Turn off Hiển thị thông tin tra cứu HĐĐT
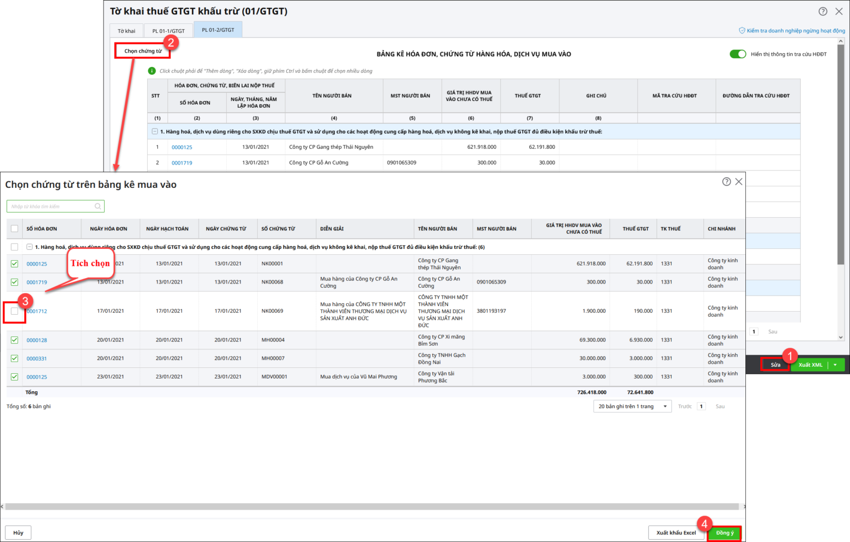 pos(737,54)
